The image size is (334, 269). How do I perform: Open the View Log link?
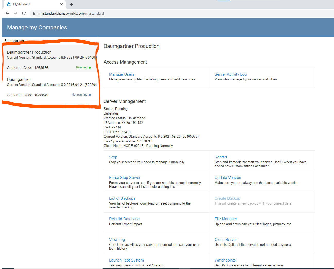[x=117, y=240]
